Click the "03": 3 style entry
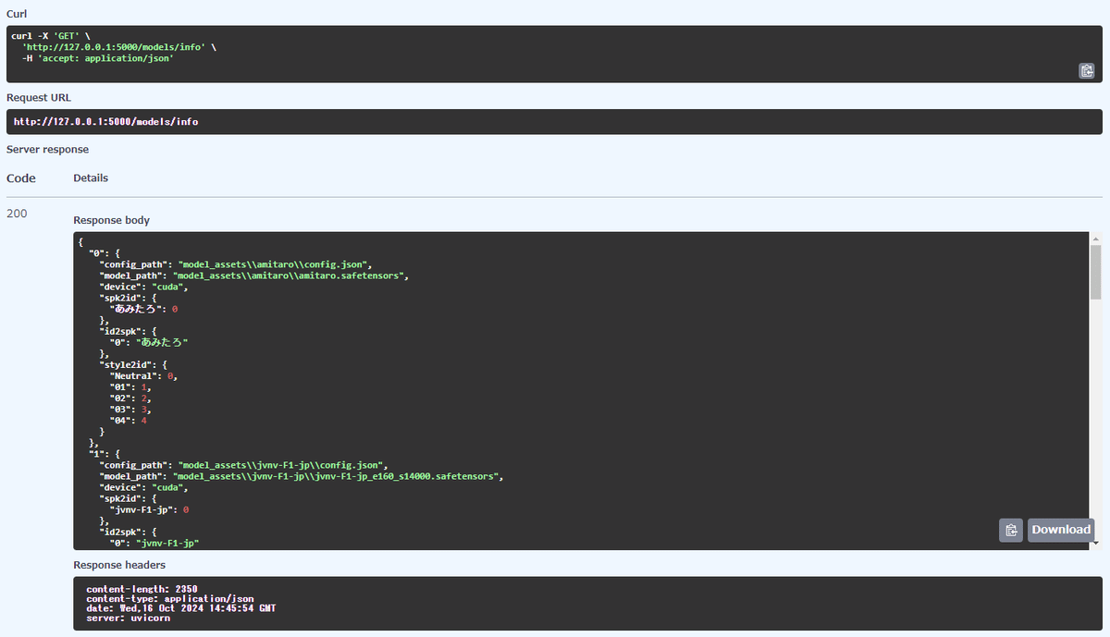Viewport: 1110px width, 637px height. tap(129, 410)
